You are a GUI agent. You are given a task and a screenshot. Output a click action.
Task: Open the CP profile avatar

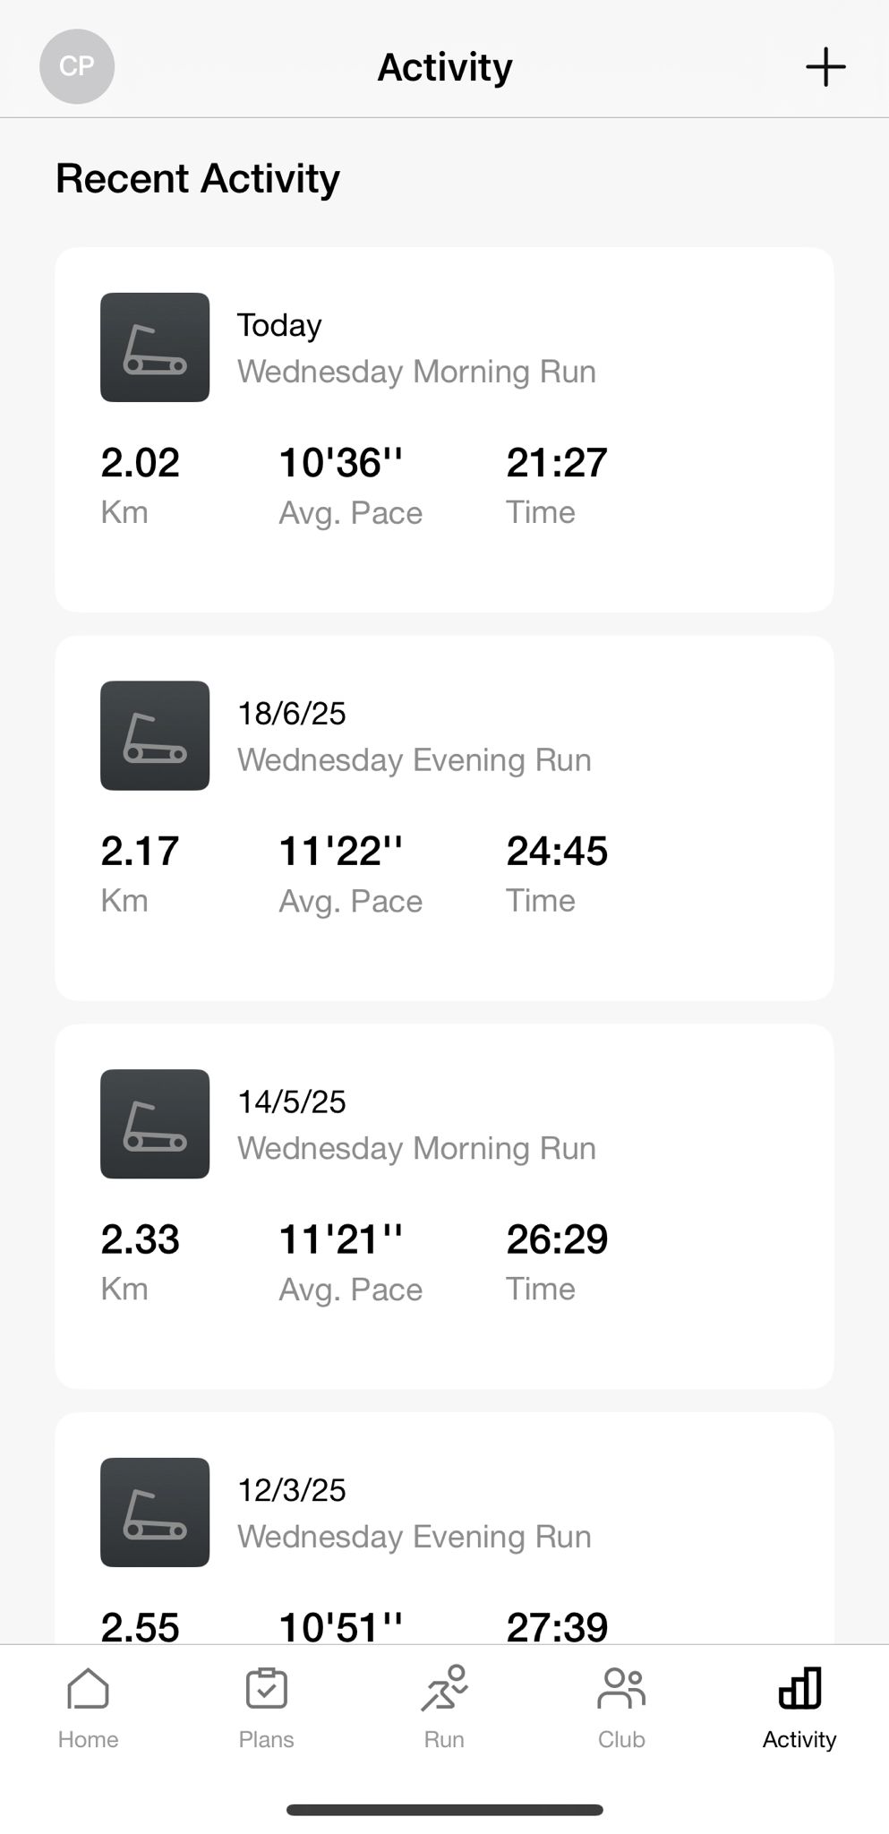point(77,66)
